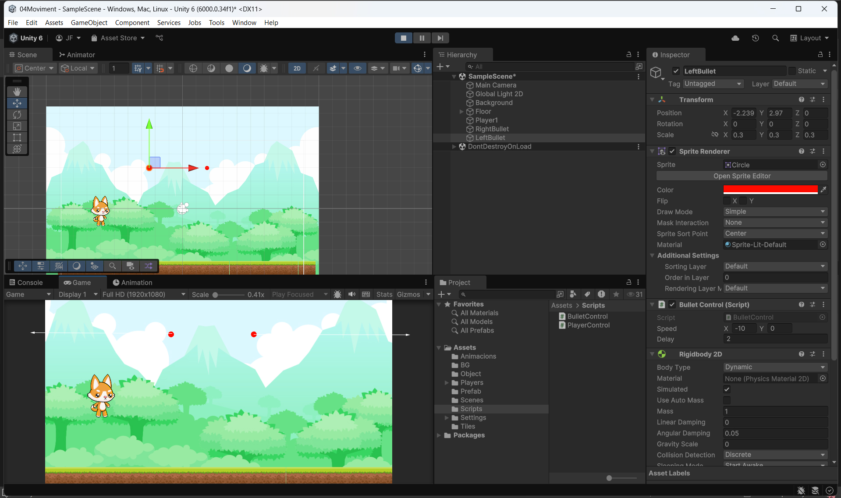841x498 pixels.
Task: Click the Pause playback button
Action: (422, 38)
